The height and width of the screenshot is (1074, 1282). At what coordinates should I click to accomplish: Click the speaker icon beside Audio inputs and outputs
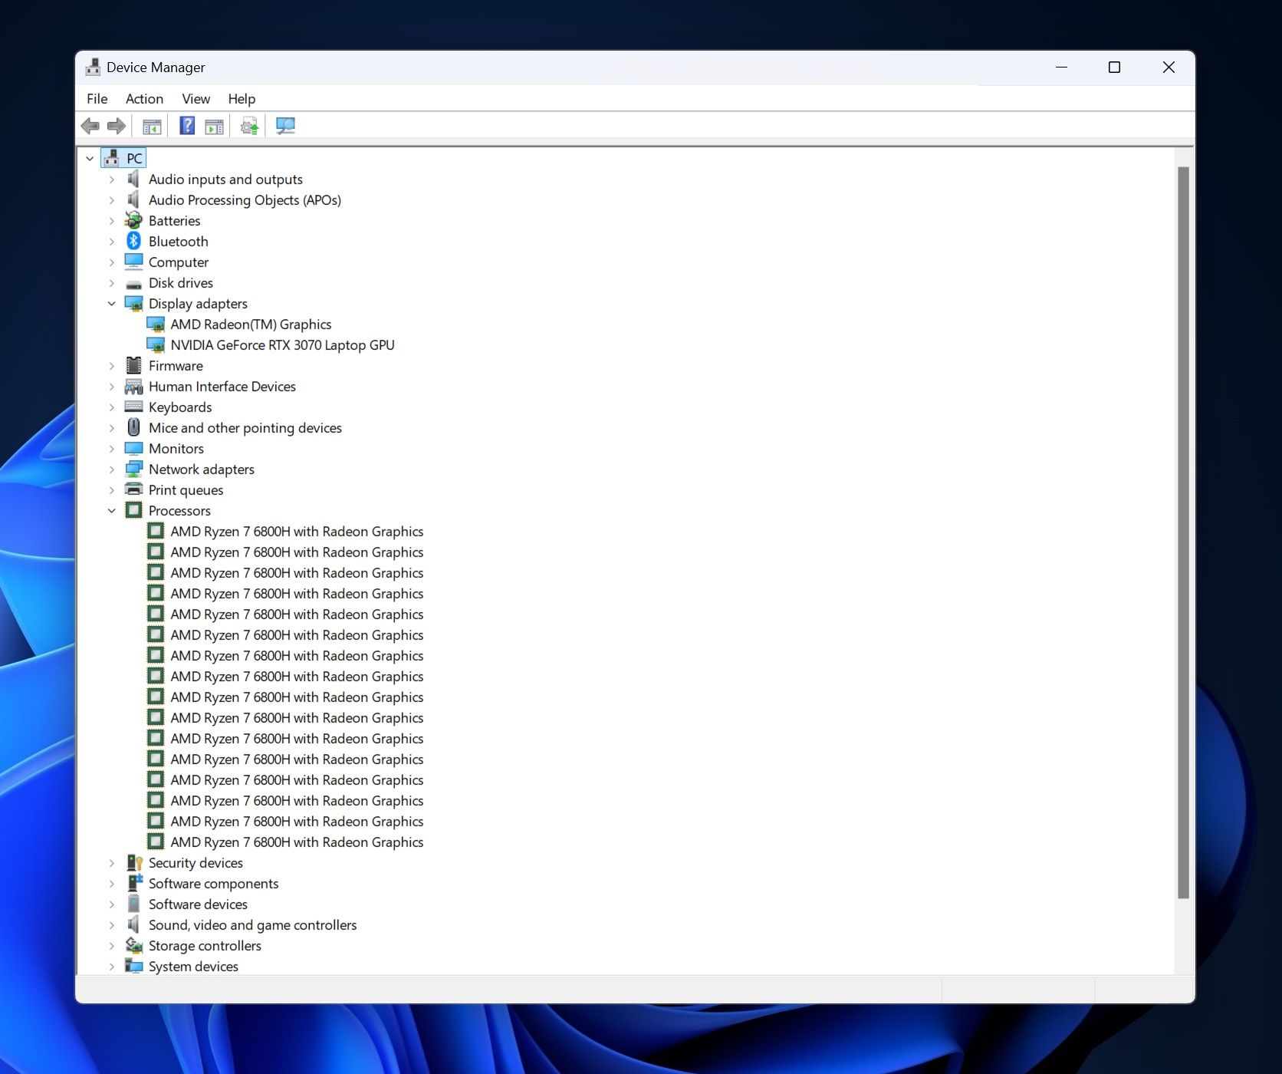133,179
